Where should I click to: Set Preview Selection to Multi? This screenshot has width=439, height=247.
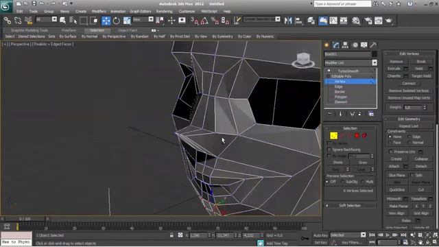(363, 182)
